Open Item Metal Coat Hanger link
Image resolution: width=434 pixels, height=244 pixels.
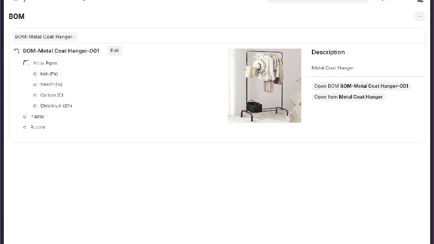348,97
